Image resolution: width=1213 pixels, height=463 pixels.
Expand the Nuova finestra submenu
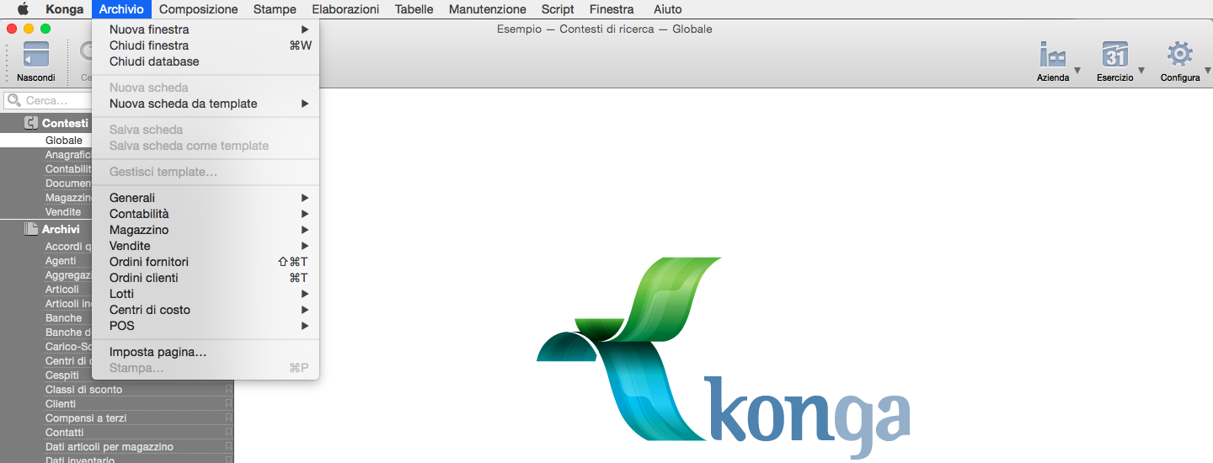305,29
